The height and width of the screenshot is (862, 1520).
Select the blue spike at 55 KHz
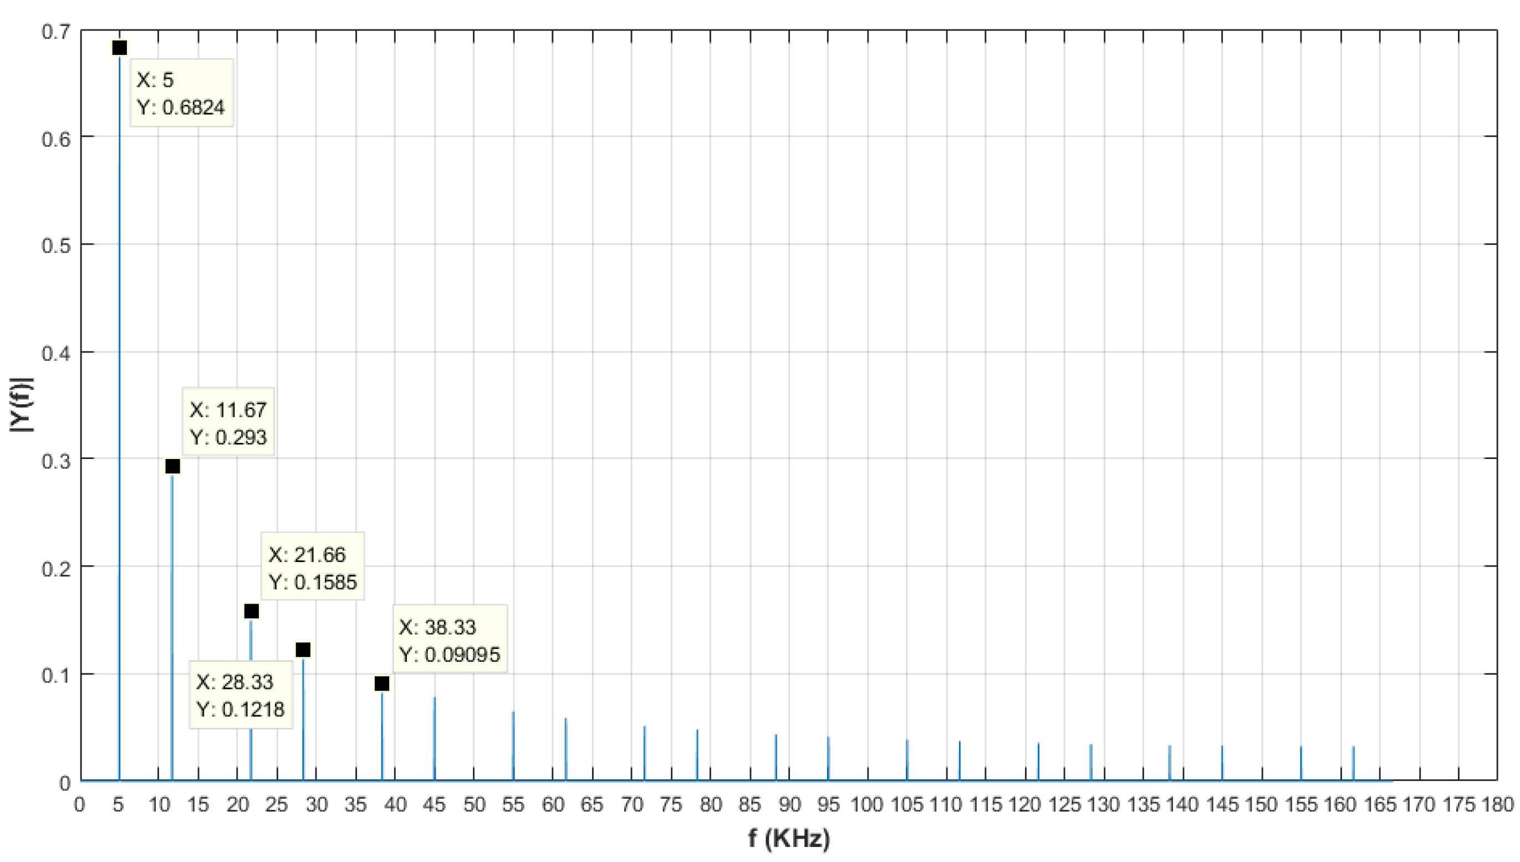point(513,747)
